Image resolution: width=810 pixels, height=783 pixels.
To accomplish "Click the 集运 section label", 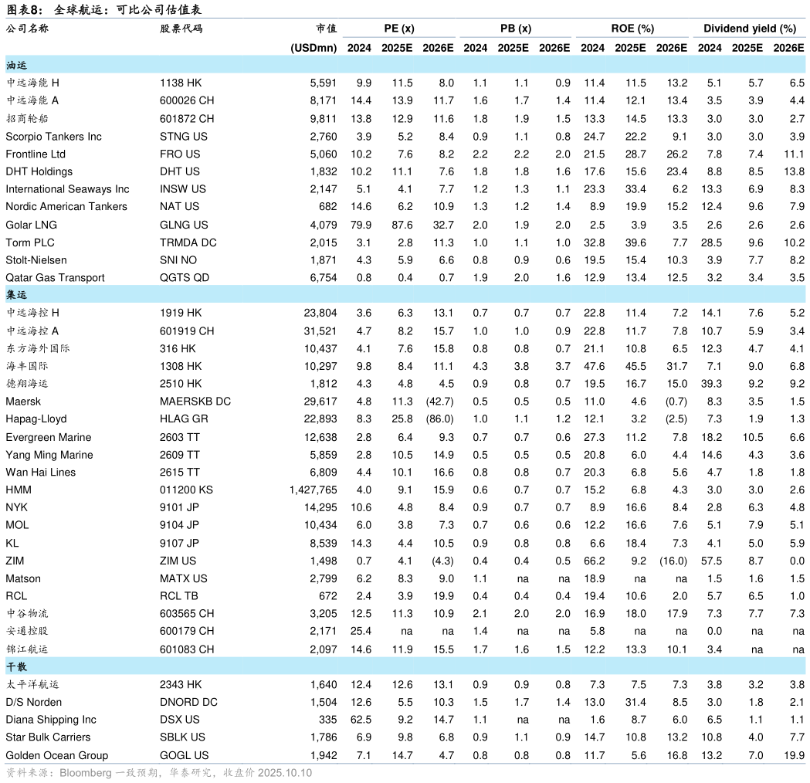I will (16, 295).
